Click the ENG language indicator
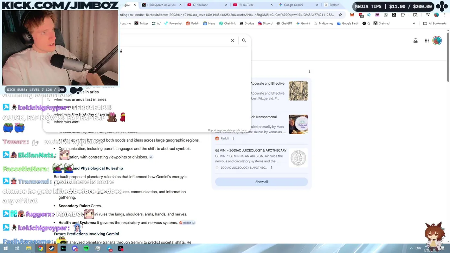450x253 pixels. tap(418, 248)
